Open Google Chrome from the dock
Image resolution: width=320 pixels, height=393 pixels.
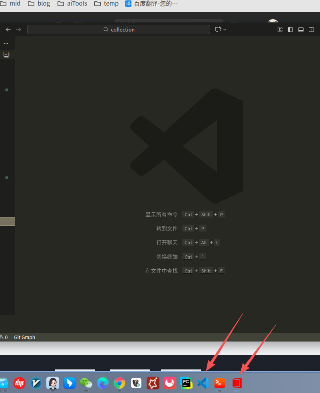point(119,383)
